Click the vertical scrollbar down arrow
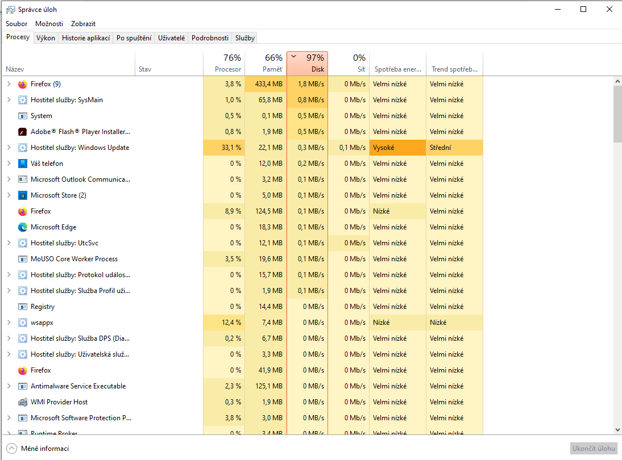The height and width of the screenshot is (460, 622). (617, 430)
